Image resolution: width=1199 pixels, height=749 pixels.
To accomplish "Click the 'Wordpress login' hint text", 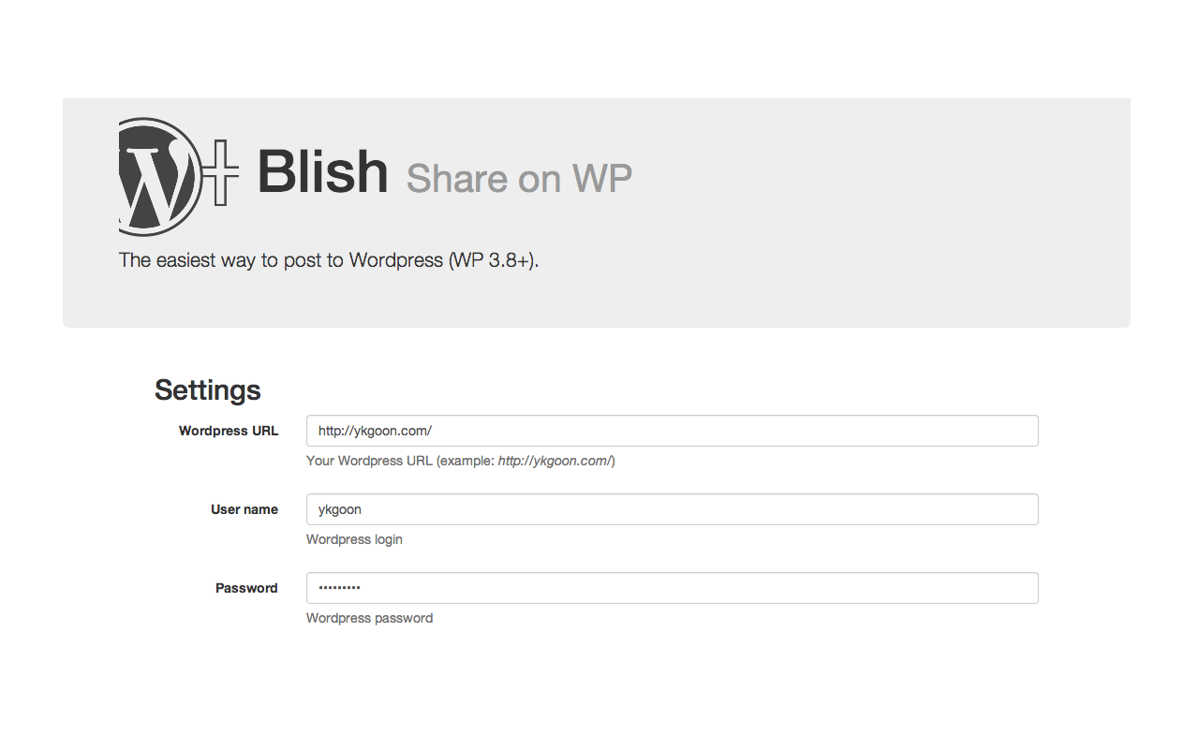I will tap(354, 539).
